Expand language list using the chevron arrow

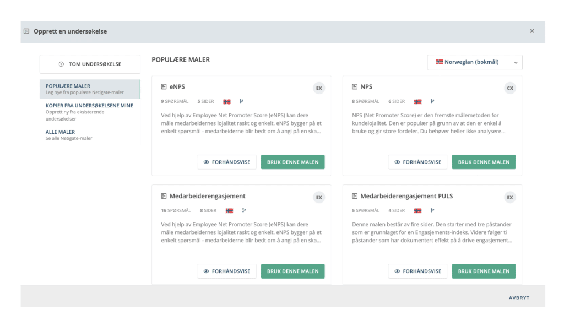click(516, 63)
